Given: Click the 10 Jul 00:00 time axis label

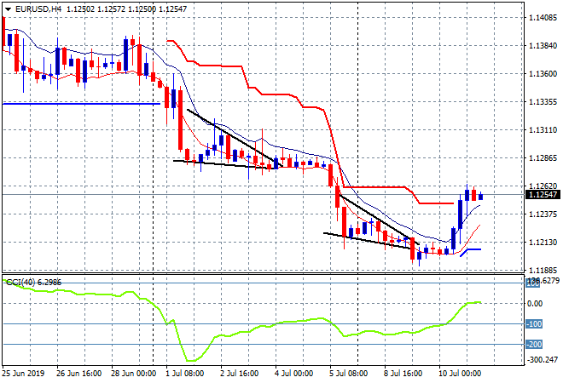Looking at the screenshot, I should pos(461,374).
